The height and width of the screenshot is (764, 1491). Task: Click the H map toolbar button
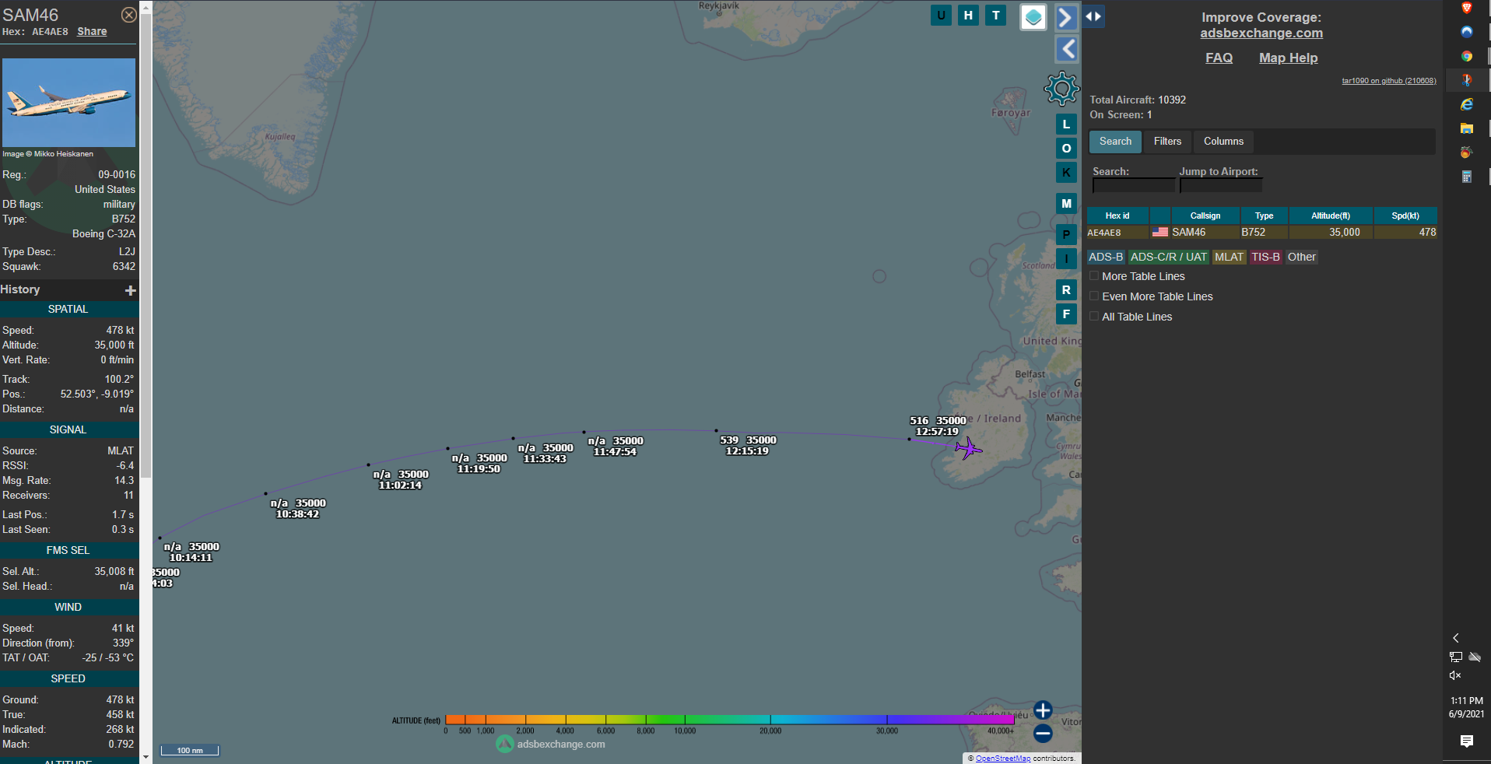coord(968,16)
